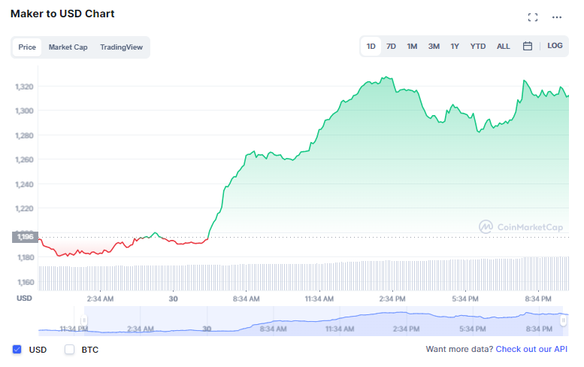Switch to the Market Cap tab
Viewport: 584px width, 367px height.
click(x=68, y=47)
